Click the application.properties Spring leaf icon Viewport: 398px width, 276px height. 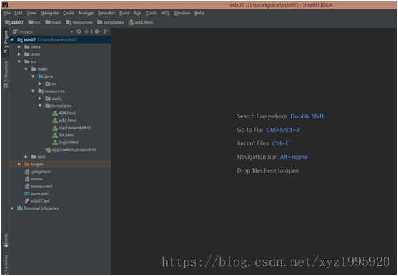[48, 150]
